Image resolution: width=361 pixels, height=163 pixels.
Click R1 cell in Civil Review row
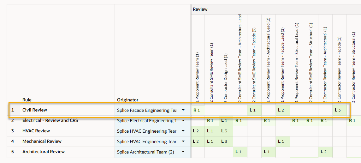pos(198,110)
